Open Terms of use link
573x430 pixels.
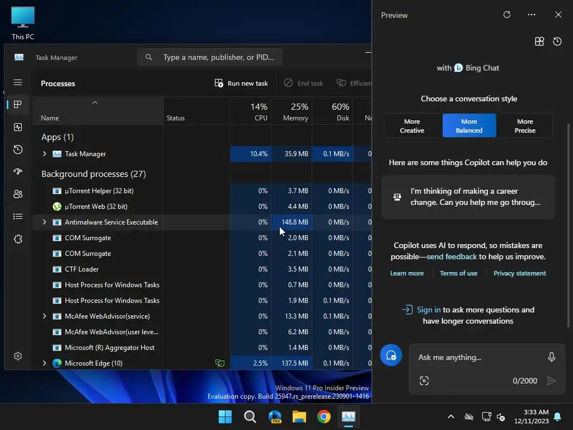click(458, 273)
